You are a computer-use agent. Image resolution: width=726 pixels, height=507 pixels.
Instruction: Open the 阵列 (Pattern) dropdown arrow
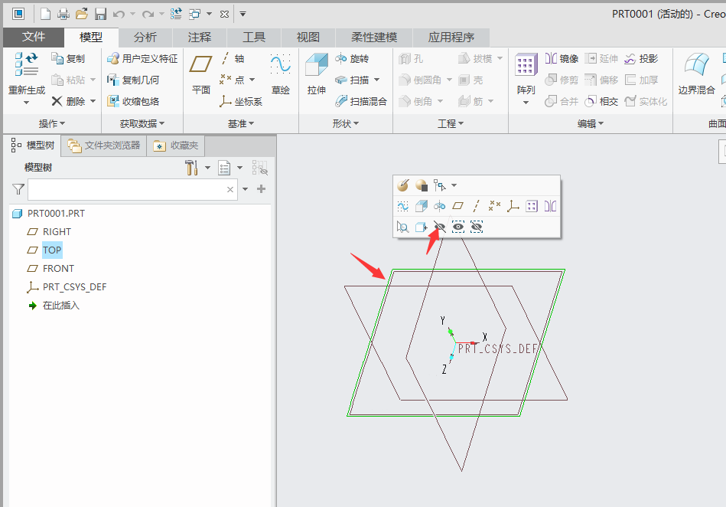pos(526,103)
